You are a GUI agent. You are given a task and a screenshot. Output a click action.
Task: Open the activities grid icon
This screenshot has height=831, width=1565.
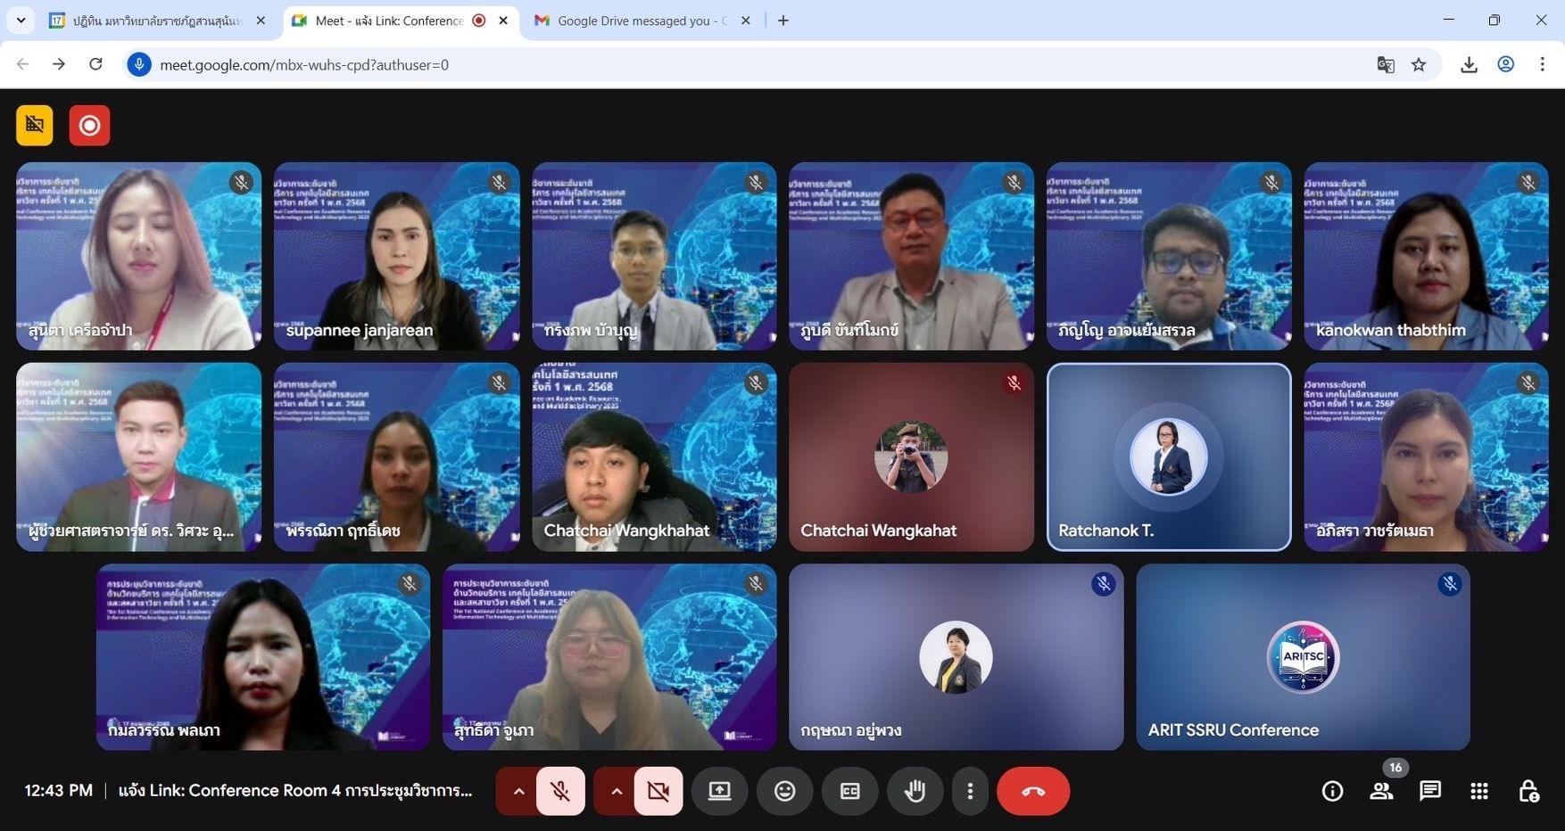pyautogui.click(x=1479, y=791)
